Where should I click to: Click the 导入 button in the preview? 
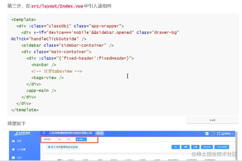coord(176,147)
